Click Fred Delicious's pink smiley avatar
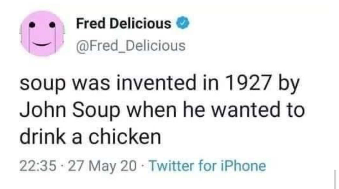The width and height of the screenshot is (339, 189). pos(42,33)
